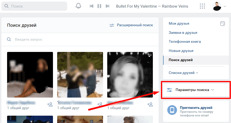Open the services grid menu
Image resolution: width=231 pixels, height=123 pixels.
tap(202, 6)
